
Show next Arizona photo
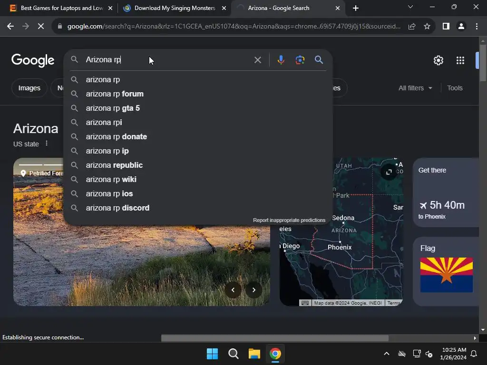(254, 290)
